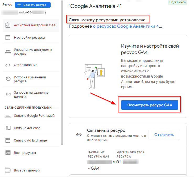Click the Все продукты chain icon
Viewport: 194px width, 177px height.
coord(8,153)
